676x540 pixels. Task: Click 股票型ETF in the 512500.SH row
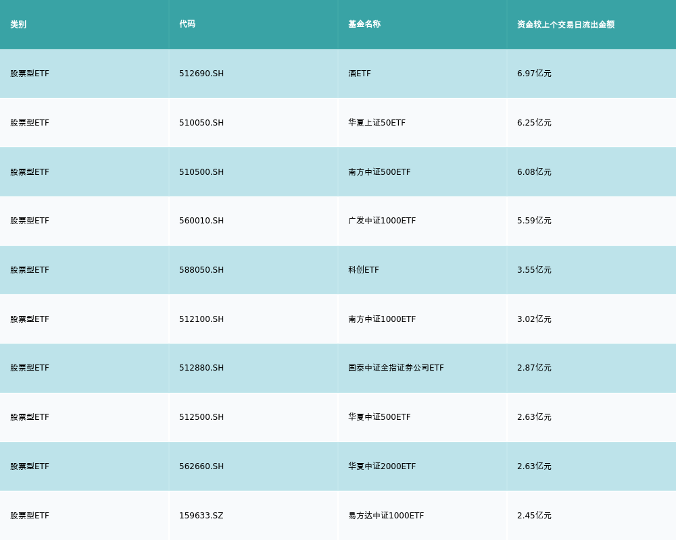pos(30,417)
